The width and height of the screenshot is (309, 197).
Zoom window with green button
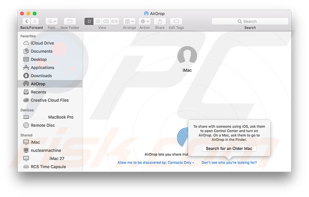click(x=35, y=13)
